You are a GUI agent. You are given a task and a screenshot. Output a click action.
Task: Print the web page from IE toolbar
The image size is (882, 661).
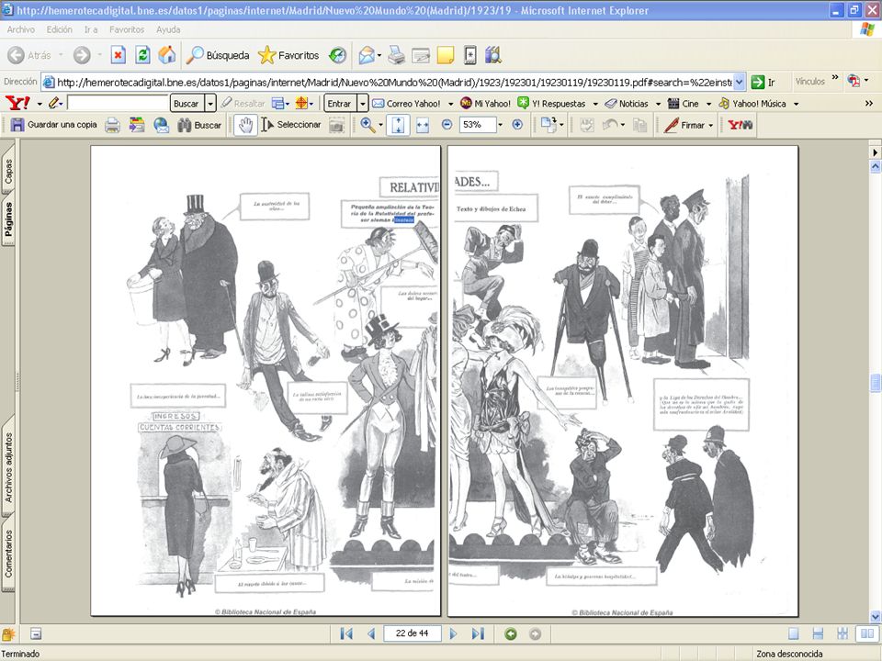(x=397, y=55)
